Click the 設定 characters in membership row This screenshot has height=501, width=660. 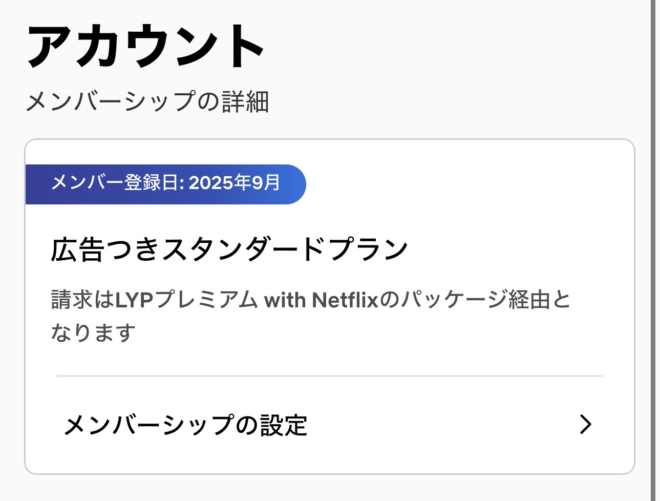284,425
